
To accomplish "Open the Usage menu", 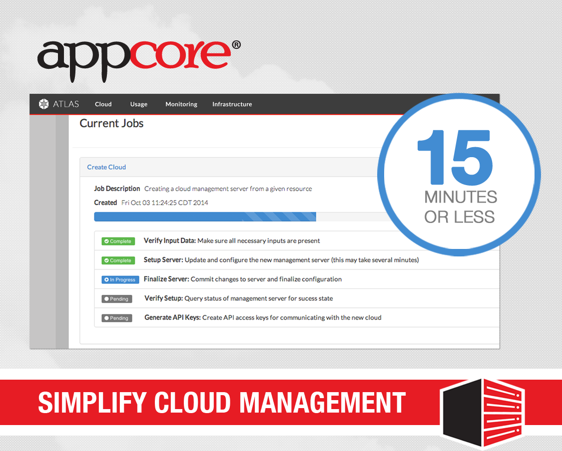I will 139,104.
